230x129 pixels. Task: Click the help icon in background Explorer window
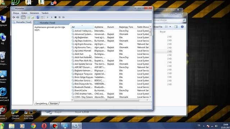182,27
